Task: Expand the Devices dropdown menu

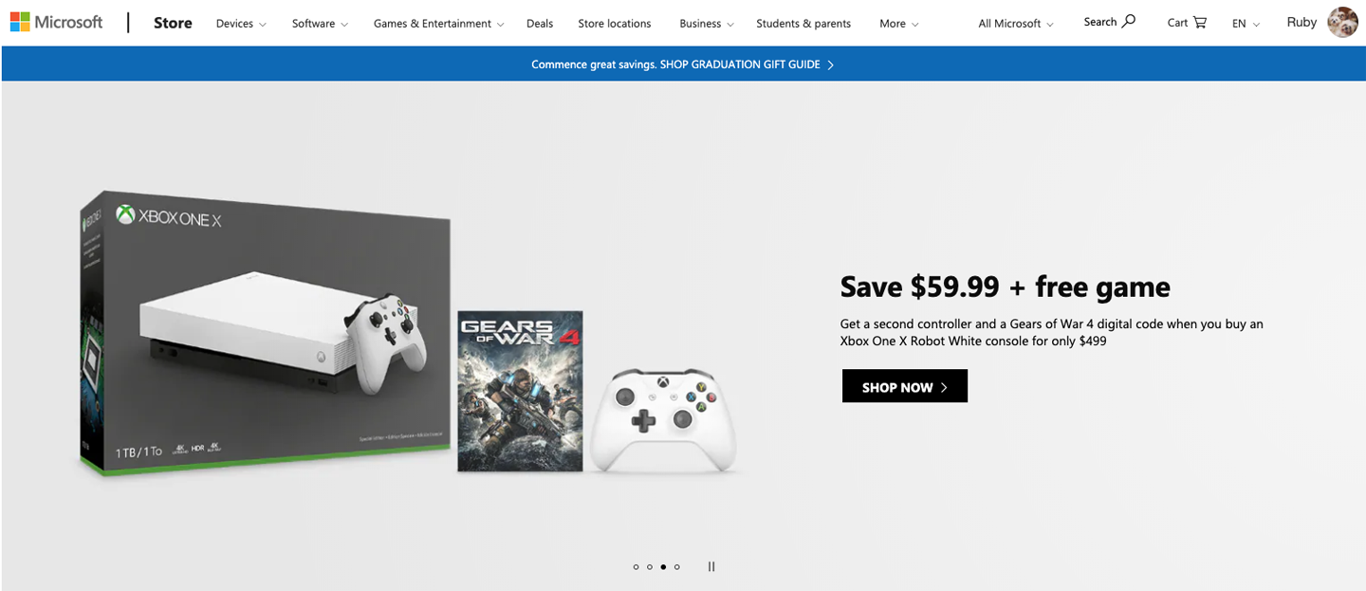Action: (241, 23)
